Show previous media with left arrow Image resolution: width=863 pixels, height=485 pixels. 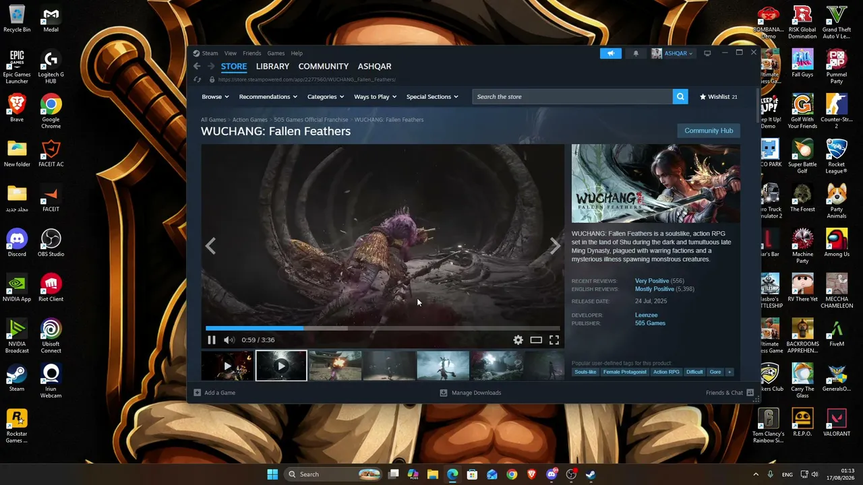pyautogui.click(x=210, y=246)
